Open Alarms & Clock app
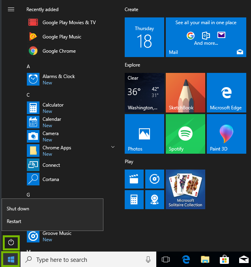This screenshot has width=251, height=267. (71, 79)
